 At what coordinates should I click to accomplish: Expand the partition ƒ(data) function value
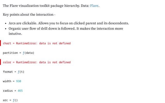27,53
